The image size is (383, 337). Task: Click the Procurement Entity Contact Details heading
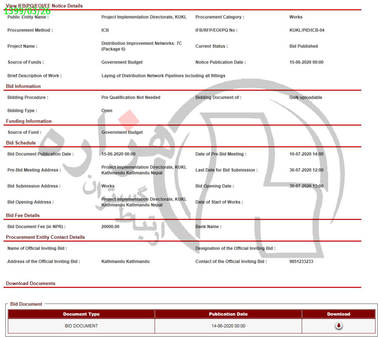point(46,237)
